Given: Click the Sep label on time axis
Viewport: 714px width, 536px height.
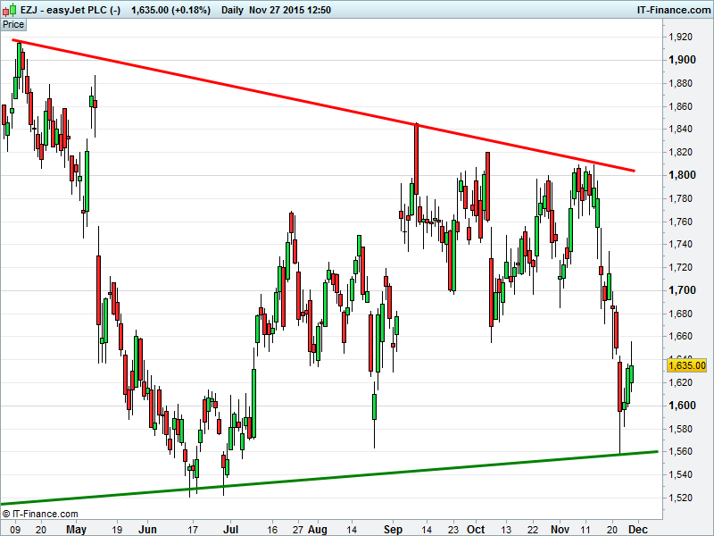Looking at the screenshot, I should pyautogui.click(x=393, y=528).
